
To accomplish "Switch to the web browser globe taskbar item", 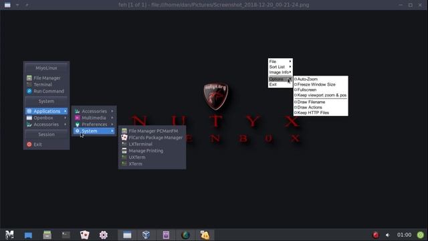I will [186, 235].
